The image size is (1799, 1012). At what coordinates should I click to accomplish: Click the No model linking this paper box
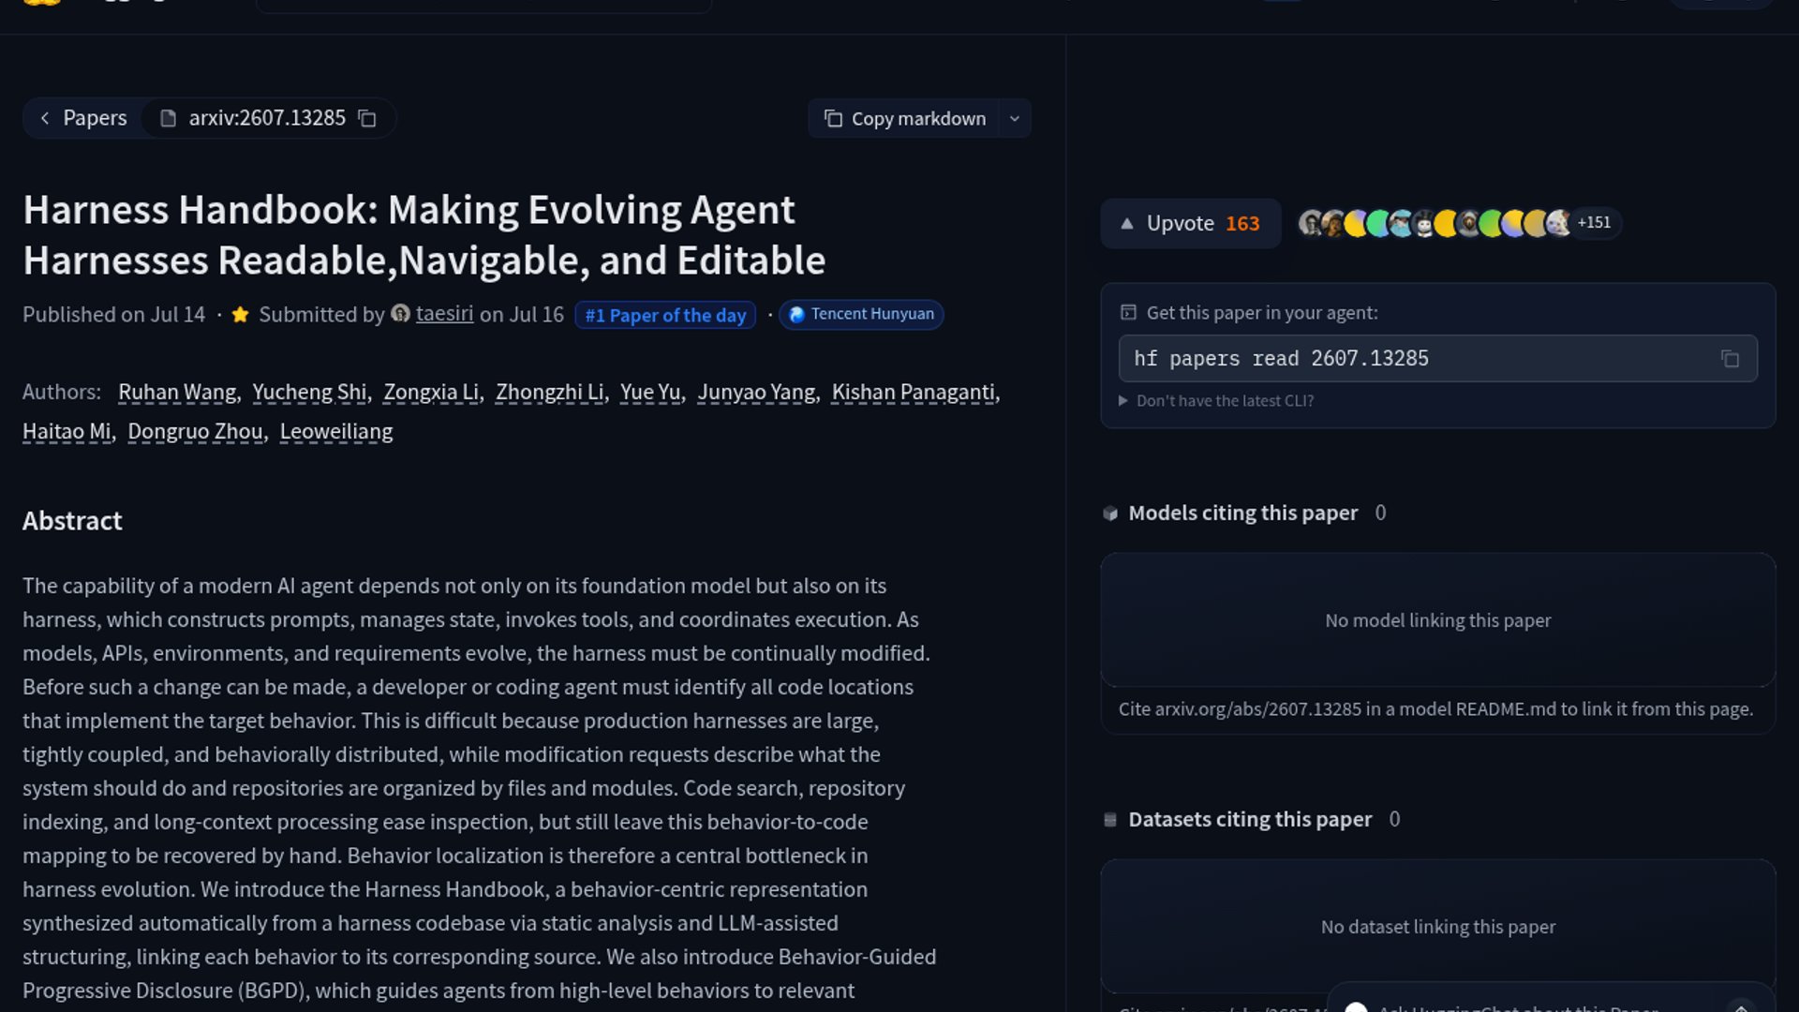pos(1437,620)
